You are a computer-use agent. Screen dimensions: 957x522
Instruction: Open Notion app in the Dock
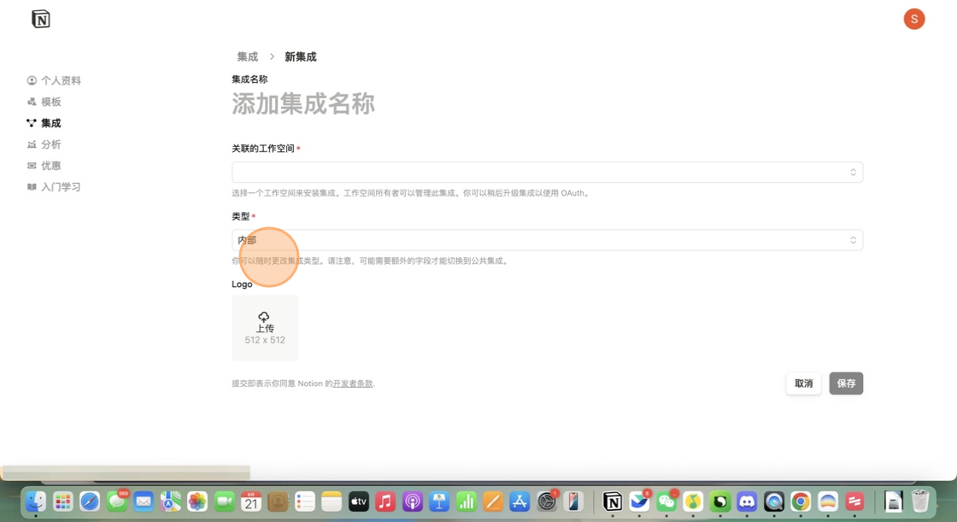click(612, 501)
